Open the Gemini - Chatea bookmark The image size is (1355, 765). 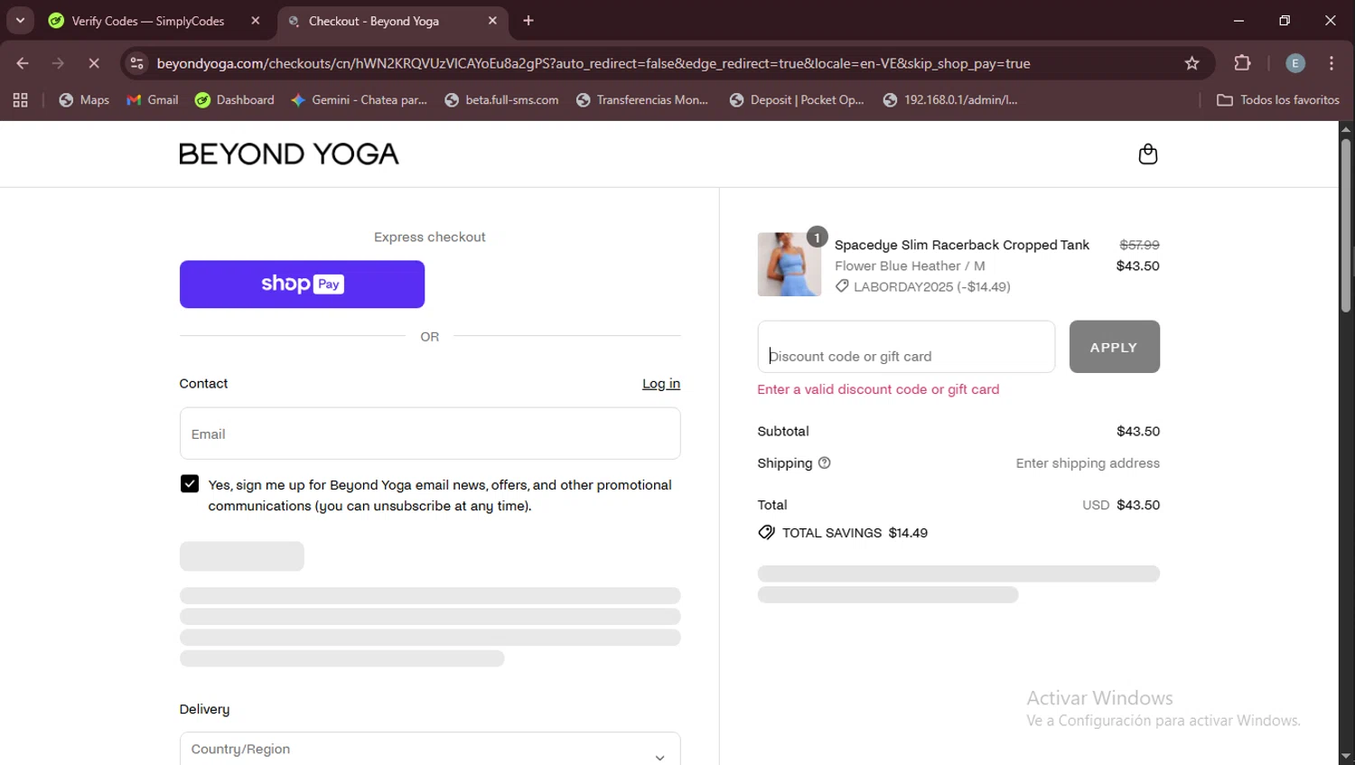pyautogui.click(x=360, y=100)
